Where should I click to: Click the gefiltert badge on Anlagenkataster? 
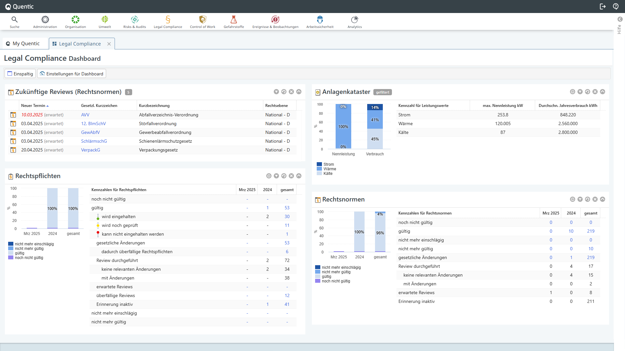(382, 92)
